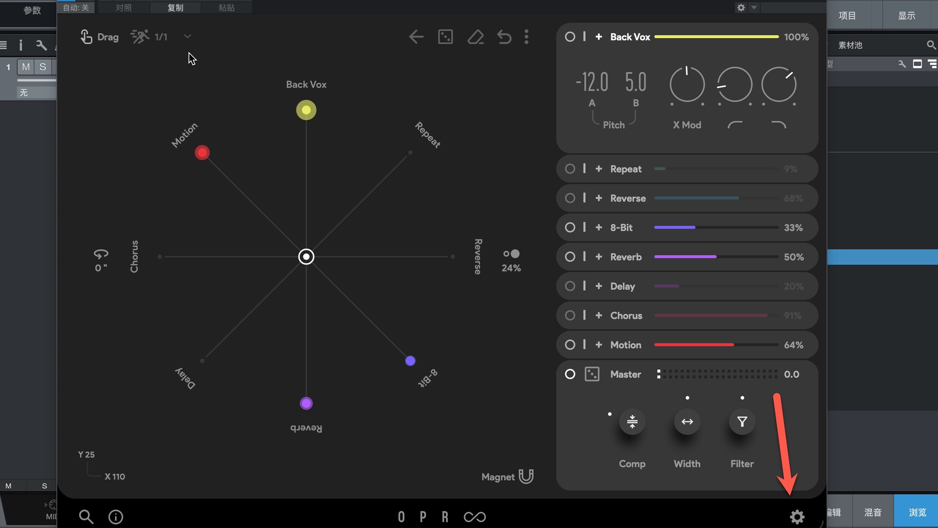Expand the Reverse effect plus button
Viewport: 938px width, 528px height.
click(x=598, y=198)
